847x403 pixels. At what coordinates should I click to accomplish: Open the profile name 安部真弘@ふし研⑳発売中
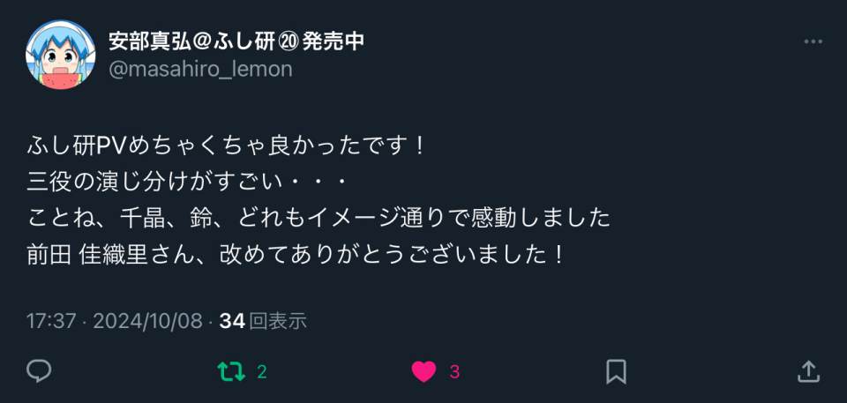(x=236, y=41)
